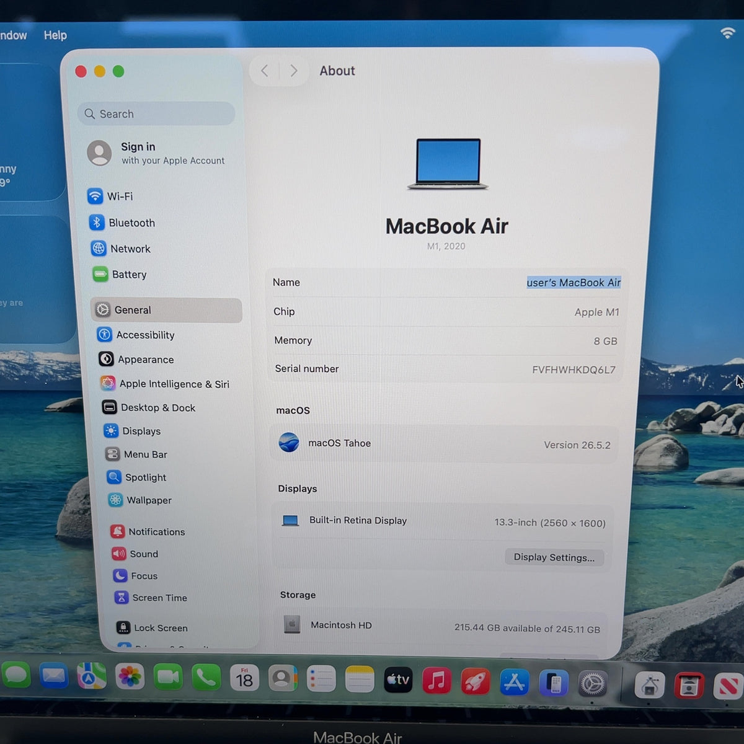This screenshot has width=744, height=744.
Task: Select General in the sidebar
Action: [166, 310]
